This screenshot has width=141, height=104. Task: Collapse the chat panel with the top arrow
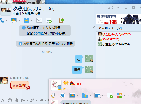point(95,27)
